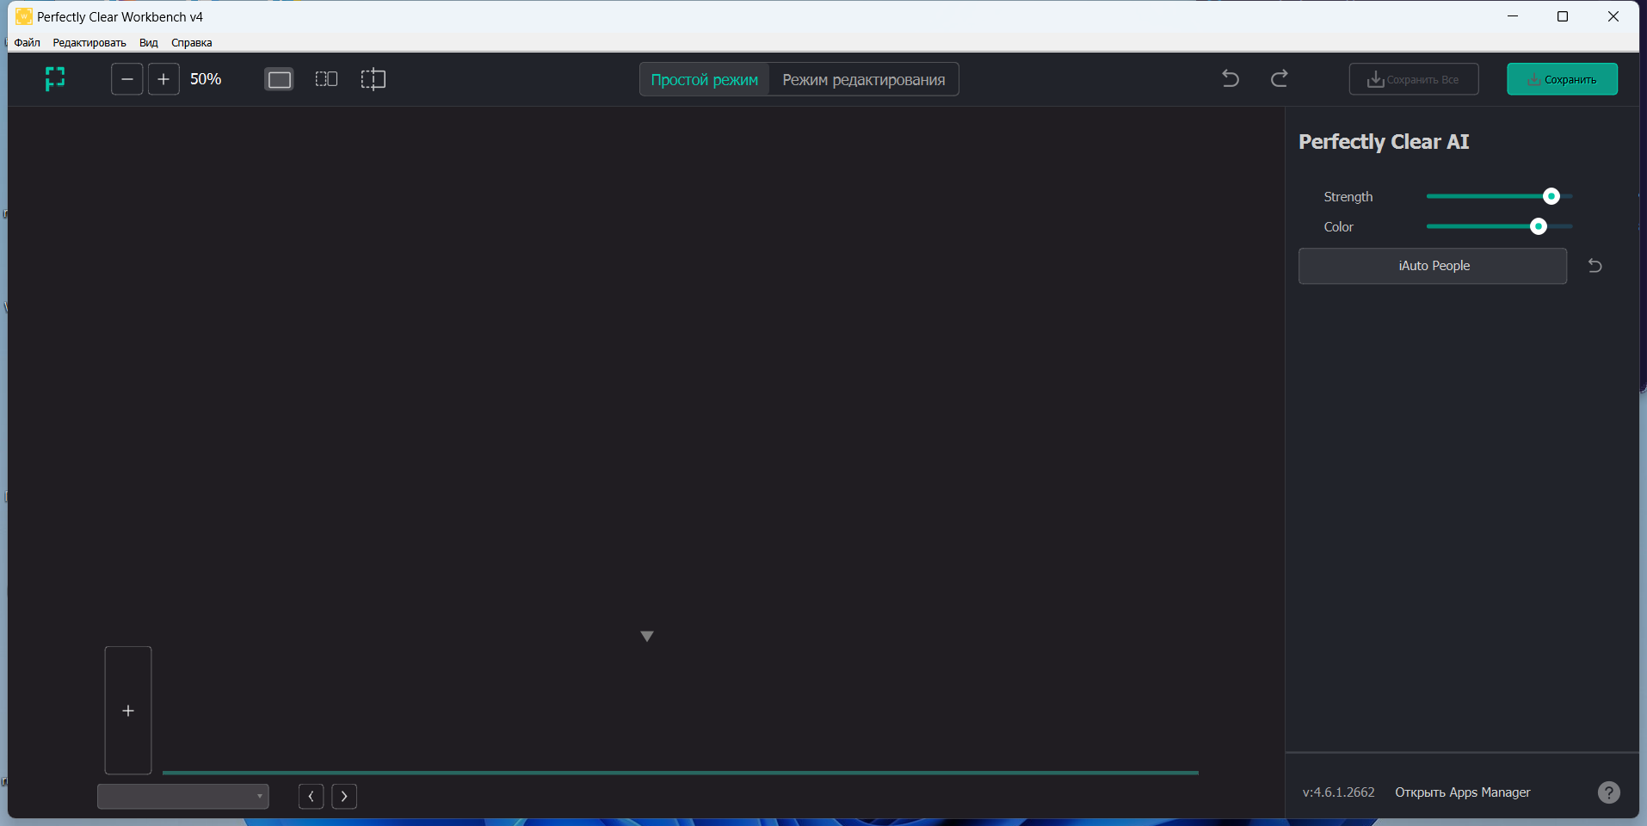Image resolution: width=1647 pixels, height=826 pixels.
Task: Enable split-view divider compare mode
Action: [373, 79]
